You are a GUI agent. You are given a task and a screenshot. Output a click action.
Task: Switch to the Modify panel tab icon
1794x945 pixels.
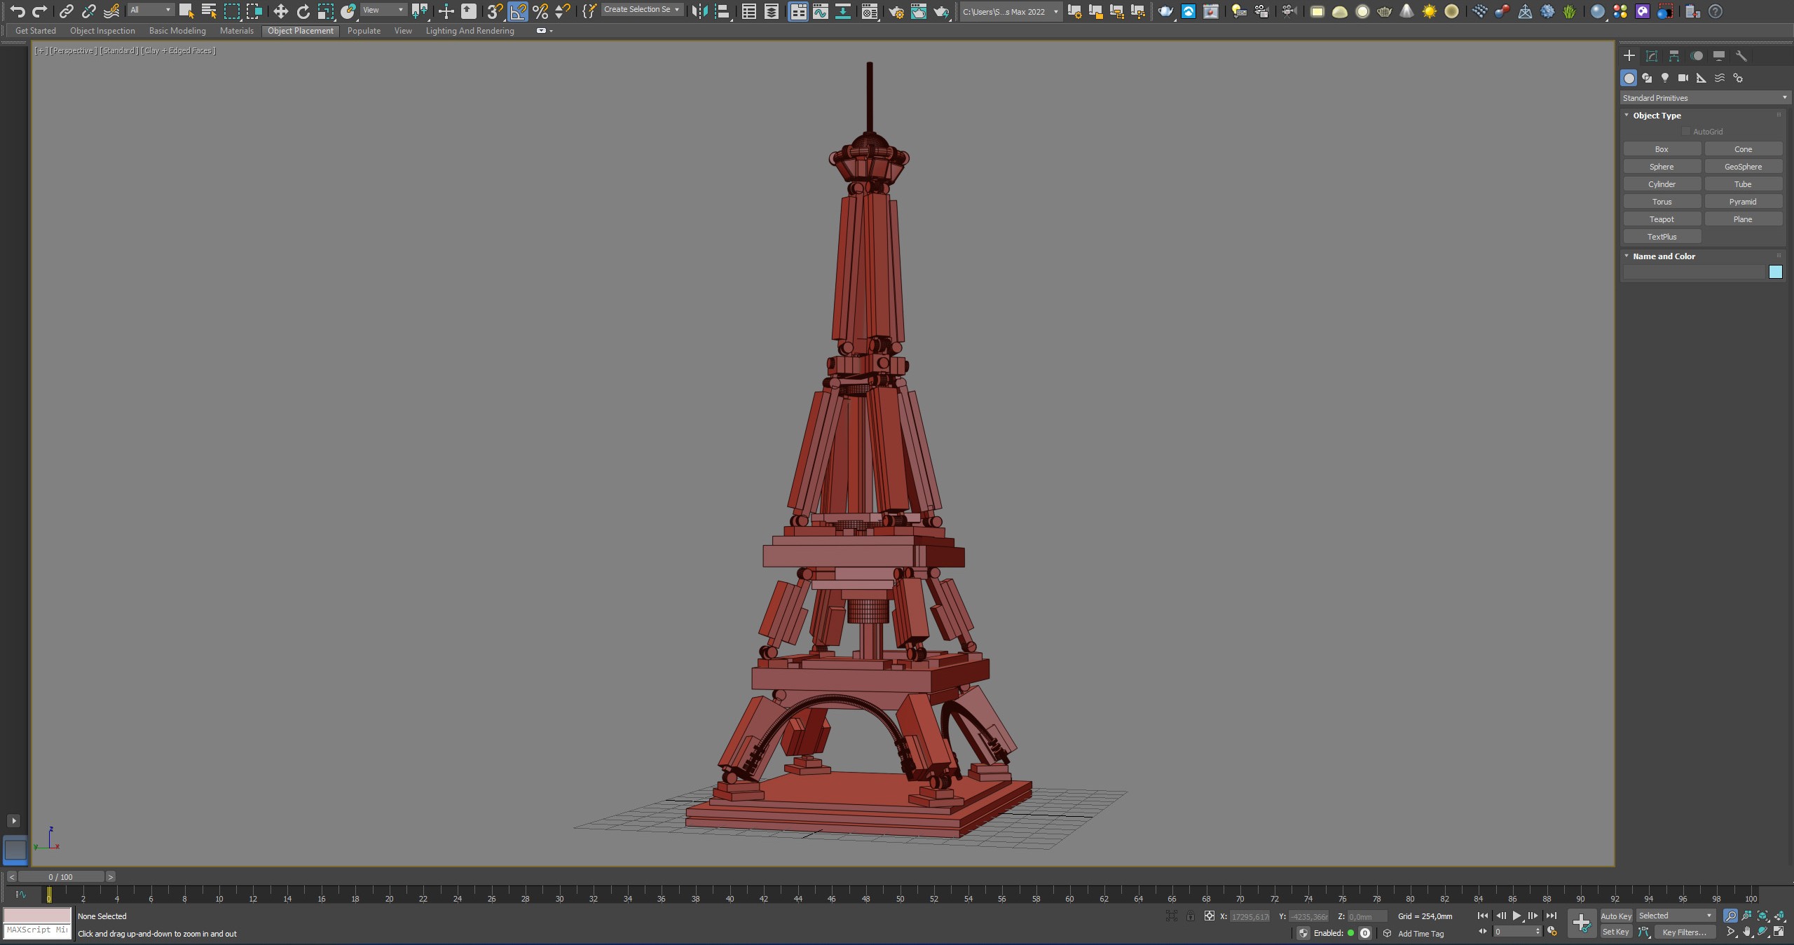pos(1652,56)
